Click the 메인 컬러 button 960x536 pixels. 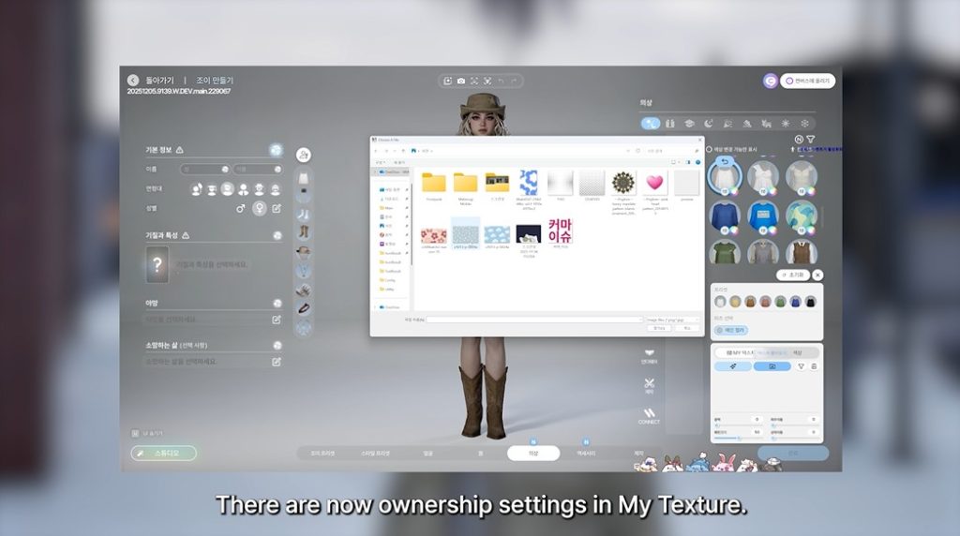[x=731, y=331]
